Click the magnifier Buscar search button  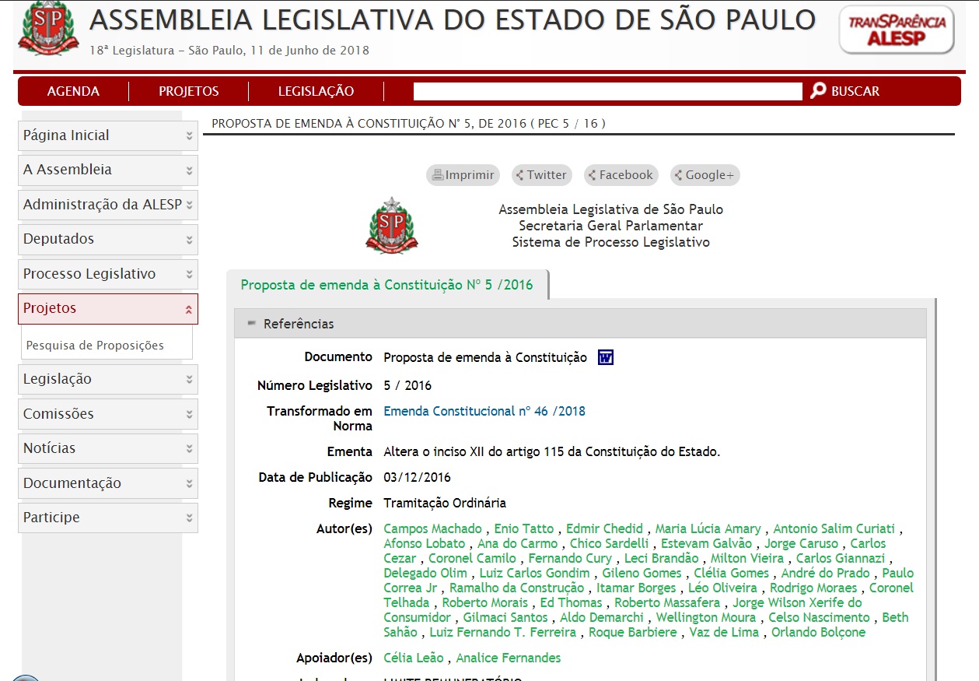(x=844, y=91)
